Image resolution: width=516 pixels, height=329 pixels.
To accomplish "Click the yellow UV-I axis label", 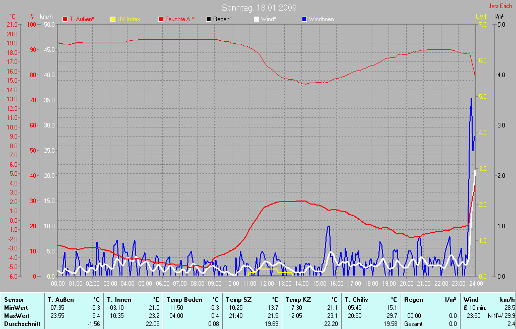I will [481, 17].
